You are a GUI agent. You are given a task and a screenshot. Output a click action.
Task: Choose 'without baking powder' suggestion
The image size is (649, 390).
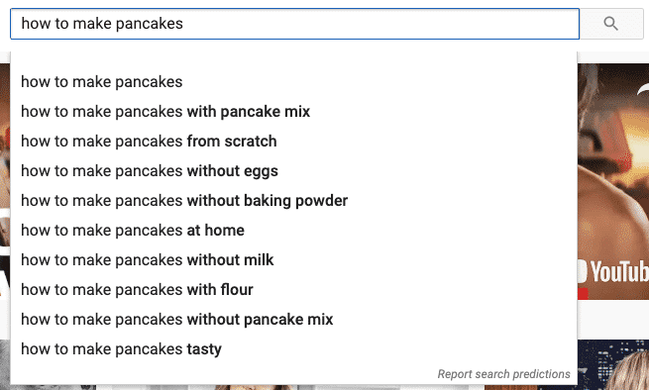click(x=293, y=201)
